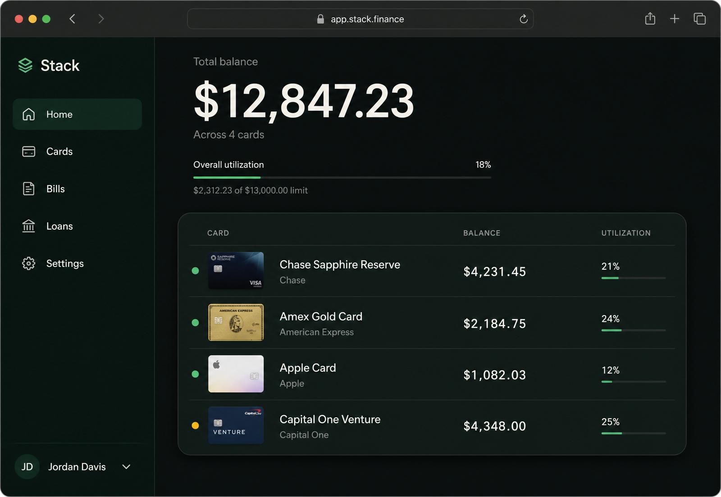This screenshot has height=497, width=721.
Task: Open the Loans menu item
Action: (x=77, y=226)
